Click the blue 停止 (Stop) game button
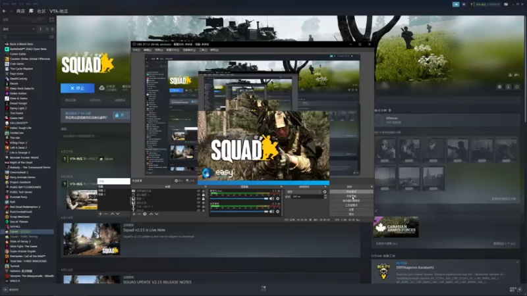 click(x=78, y=88)
